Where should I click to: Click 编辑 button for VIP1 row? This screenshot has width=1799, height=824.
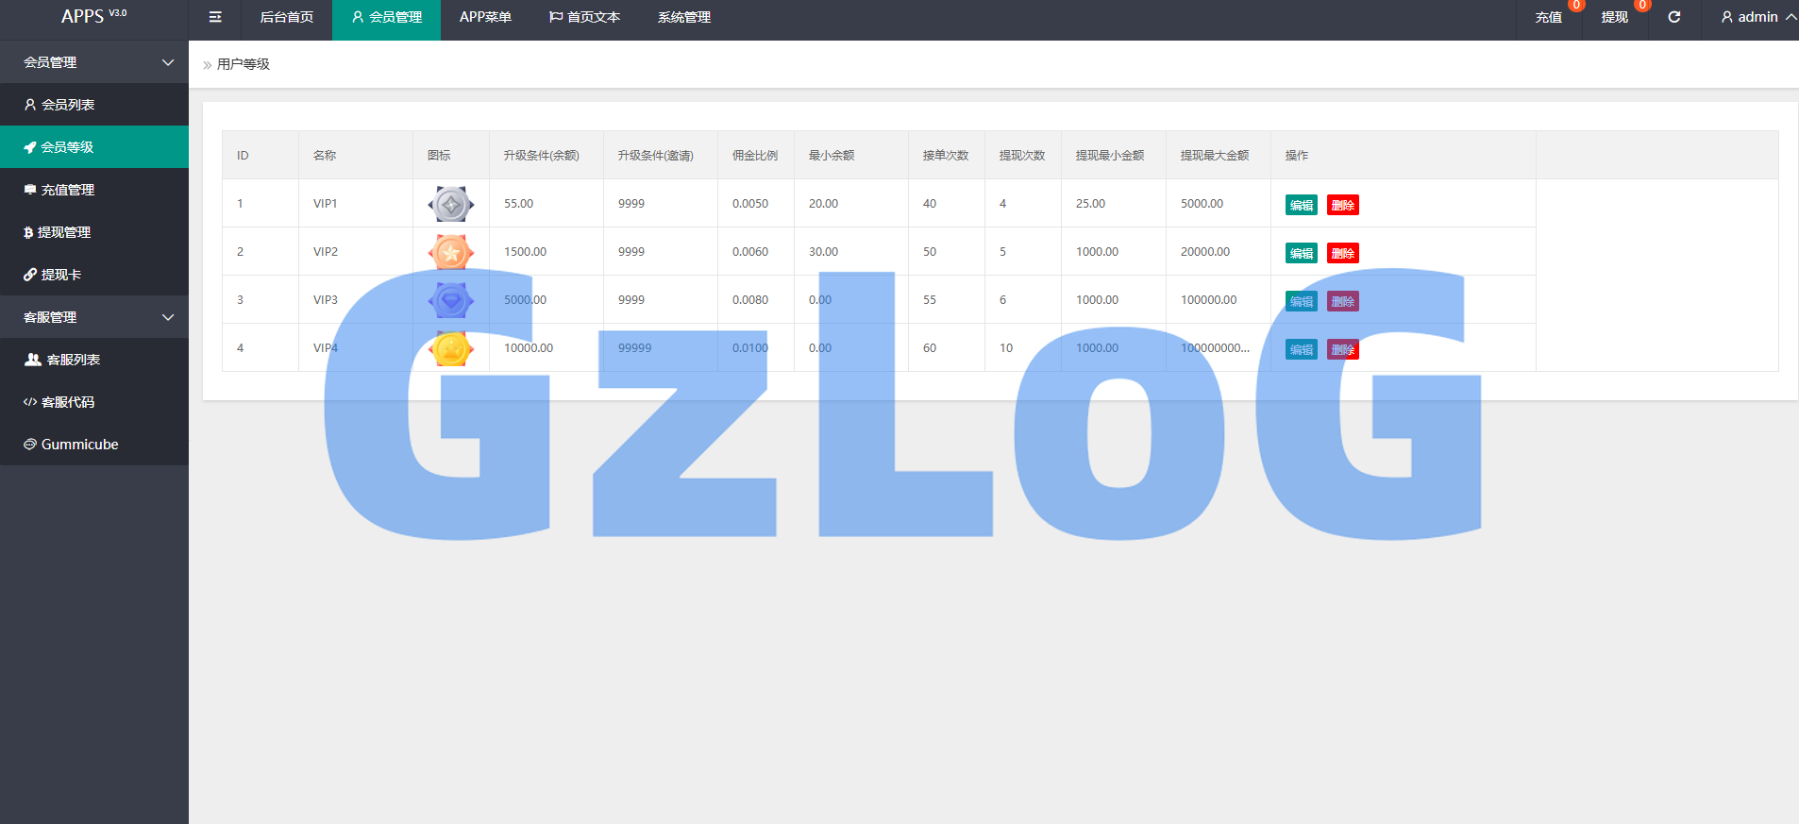(x=1301, y=205)
